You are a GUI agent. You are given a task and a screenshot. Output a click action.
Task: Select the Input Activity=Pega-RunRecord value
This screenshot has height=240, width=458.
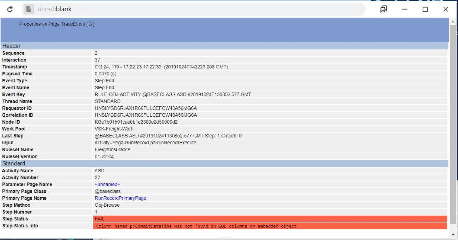click(145, 143)
